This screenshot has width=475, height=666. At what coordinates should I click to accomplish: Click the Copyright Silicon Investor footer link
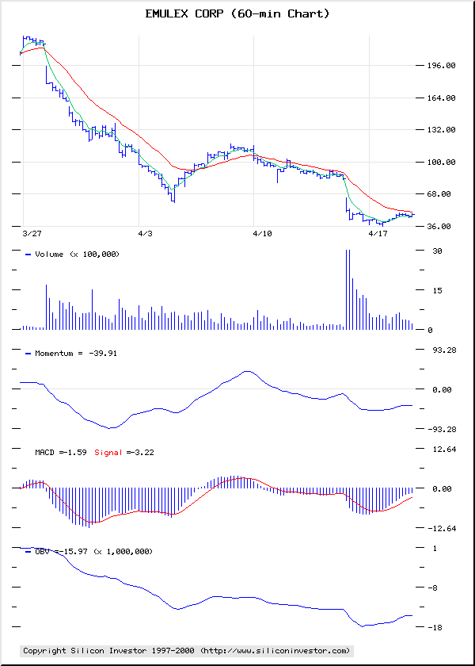pyautogui.click(x=187, y=650)
